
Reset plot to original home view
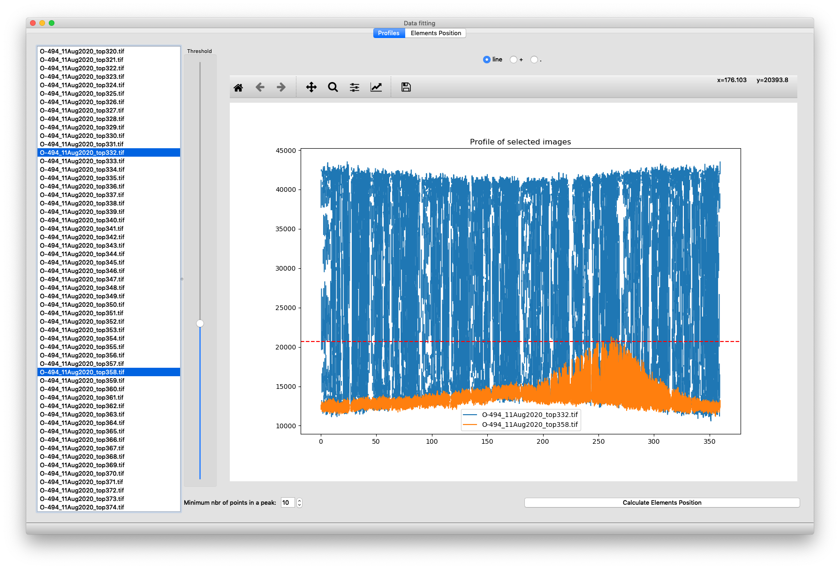point(238,87)
